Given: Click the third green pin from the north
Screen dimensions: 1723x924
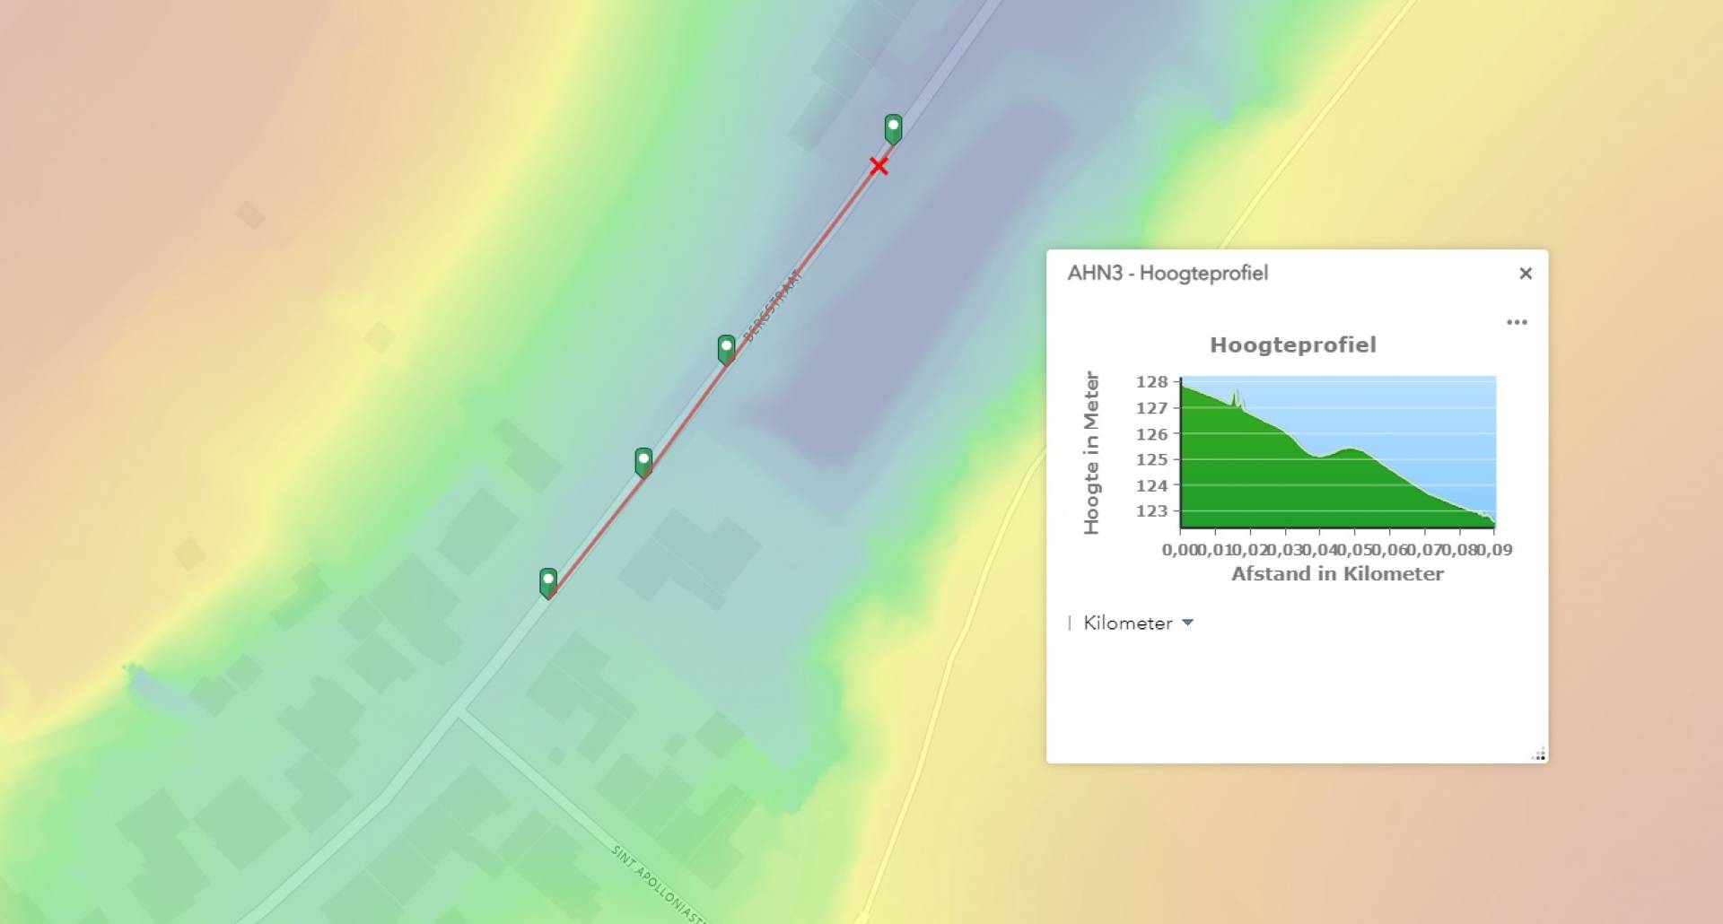Looking at the screenshot, I should pos(643,461).
